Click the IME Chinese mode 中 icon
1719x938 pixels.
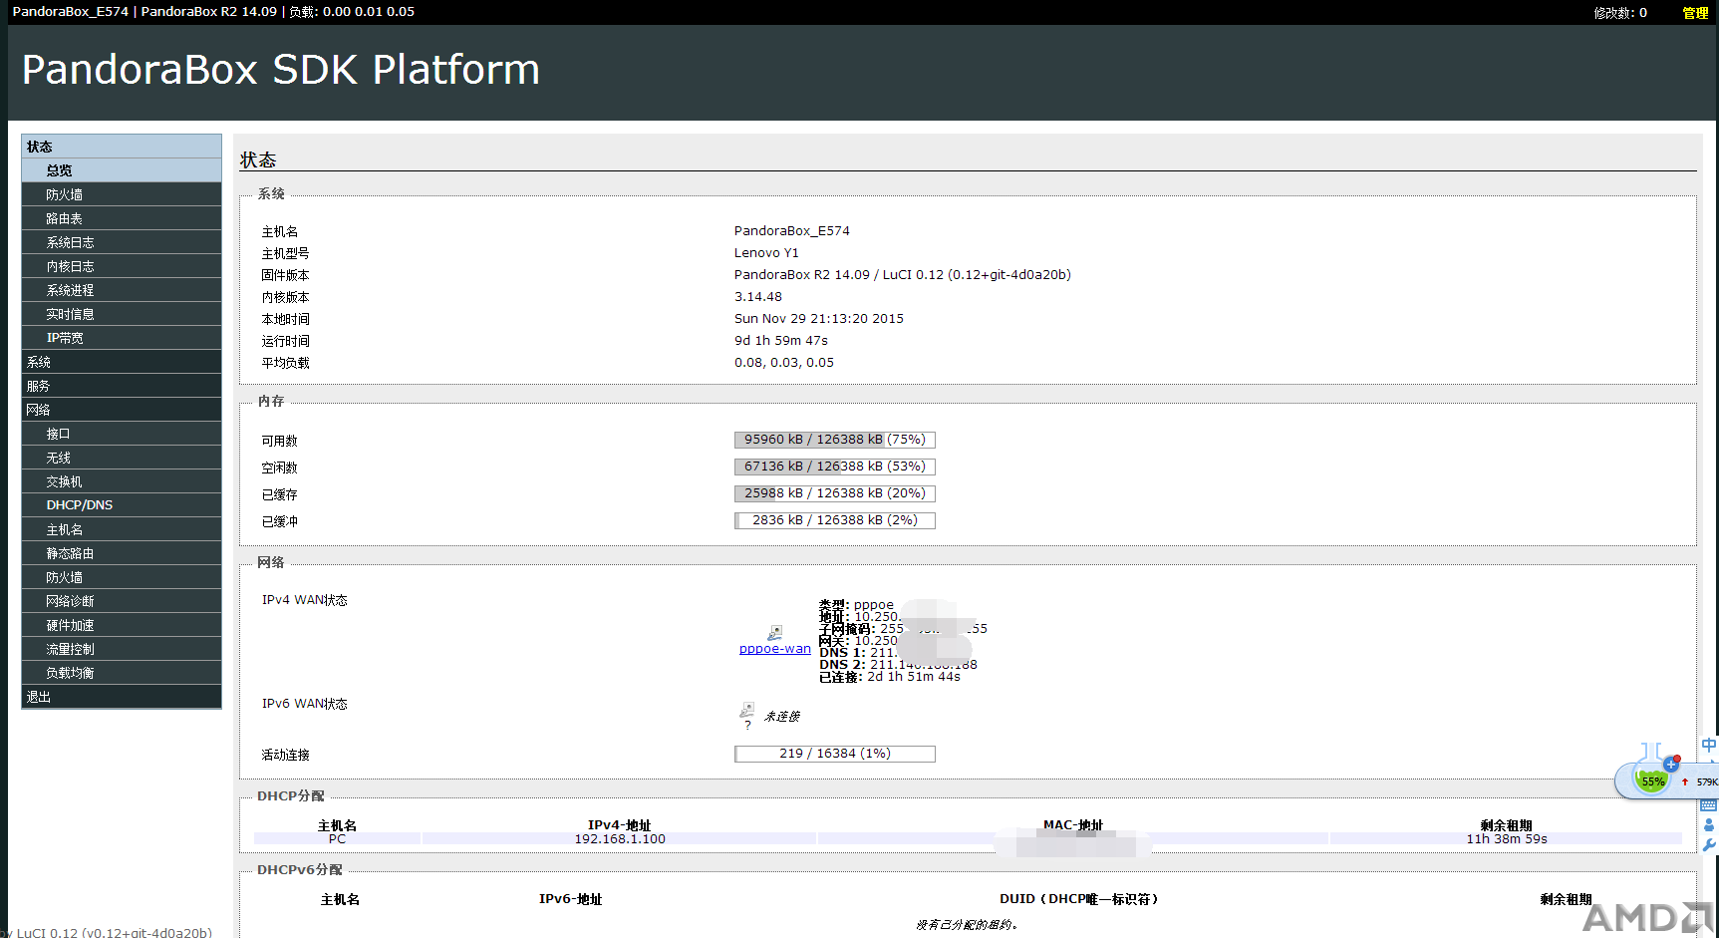(1709, 745)
